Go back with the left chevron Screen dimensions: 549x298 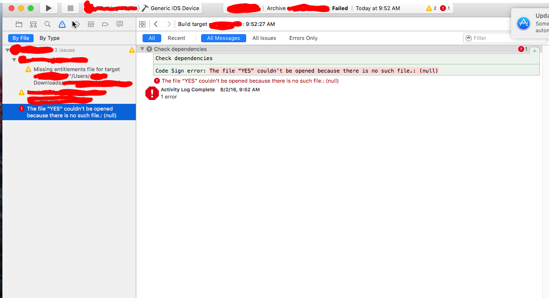coord(156,24)
